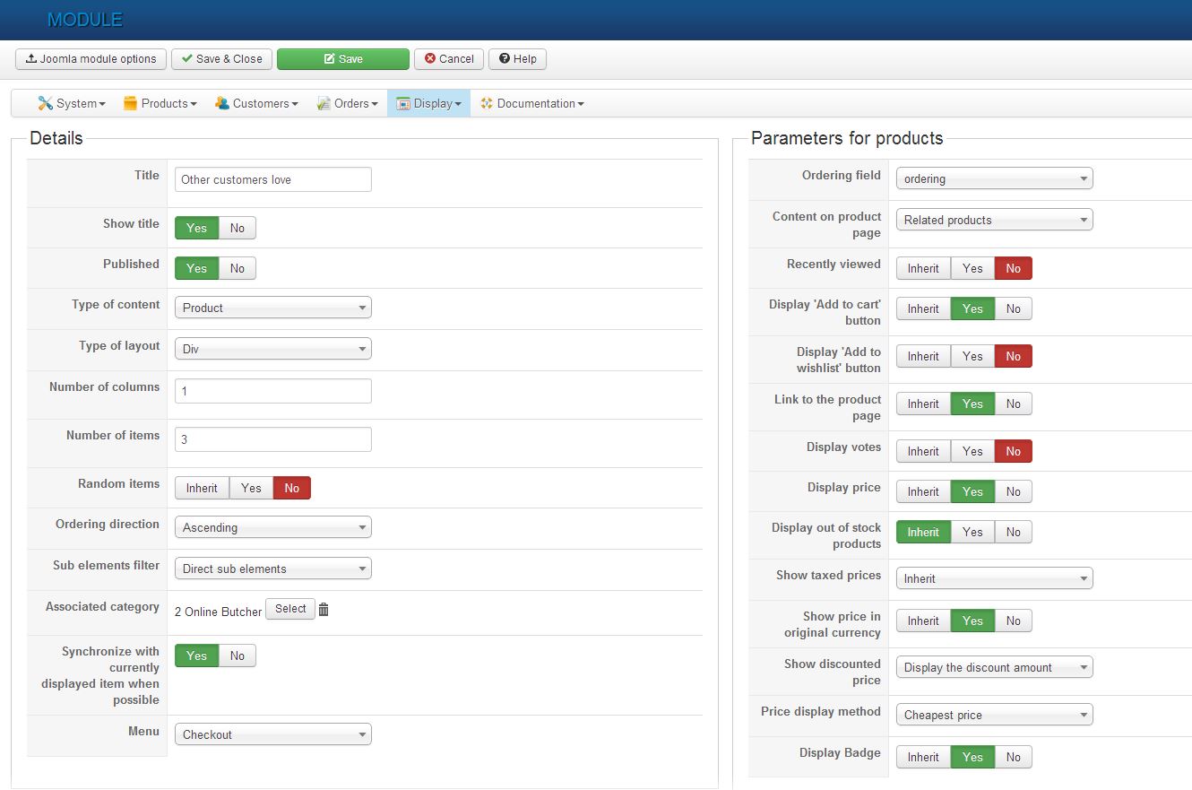Set Show price in original currency to No

point(1014,621)
